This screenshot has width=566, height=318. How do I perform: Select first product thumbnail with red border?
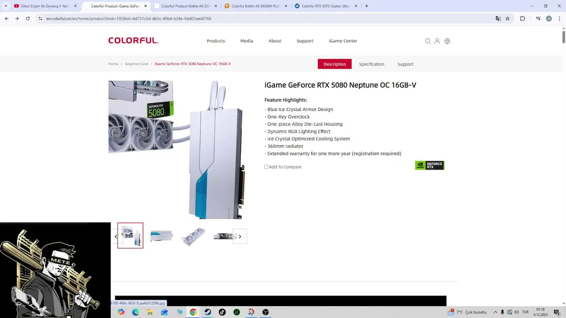point(130,235)
